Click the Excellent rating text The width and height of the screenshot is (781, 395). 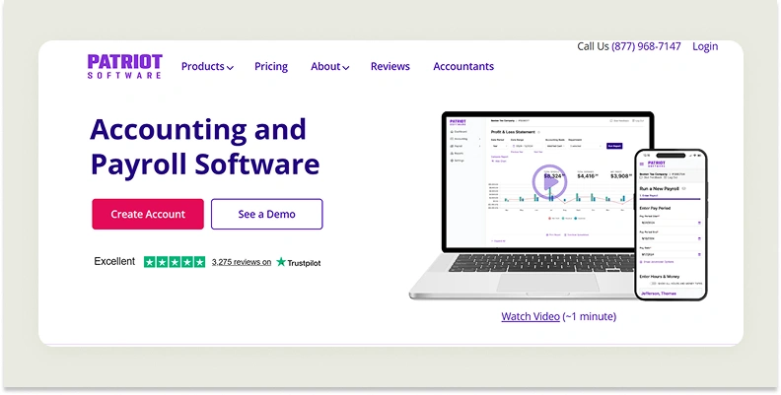coord(114,261)
